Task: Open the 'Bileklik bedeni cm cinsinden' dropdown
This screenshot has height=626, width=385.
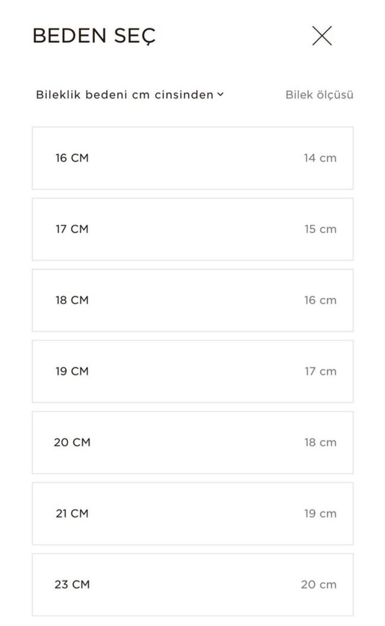Action: 129,95
